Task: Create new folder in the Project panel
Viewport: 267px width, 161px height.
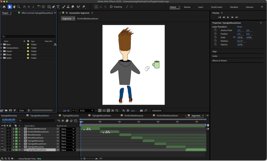Action: tap(6, 110)
